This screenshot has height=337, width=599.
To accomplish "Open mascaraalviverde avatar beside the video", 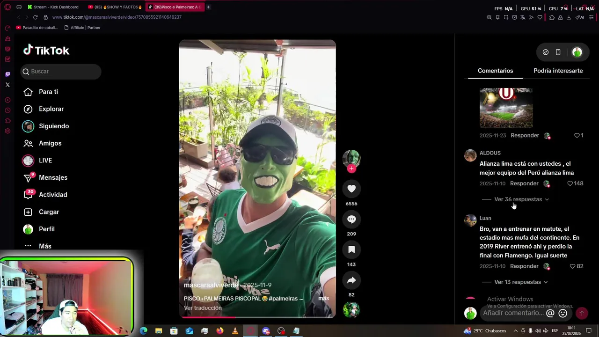I will pos(351,158).
